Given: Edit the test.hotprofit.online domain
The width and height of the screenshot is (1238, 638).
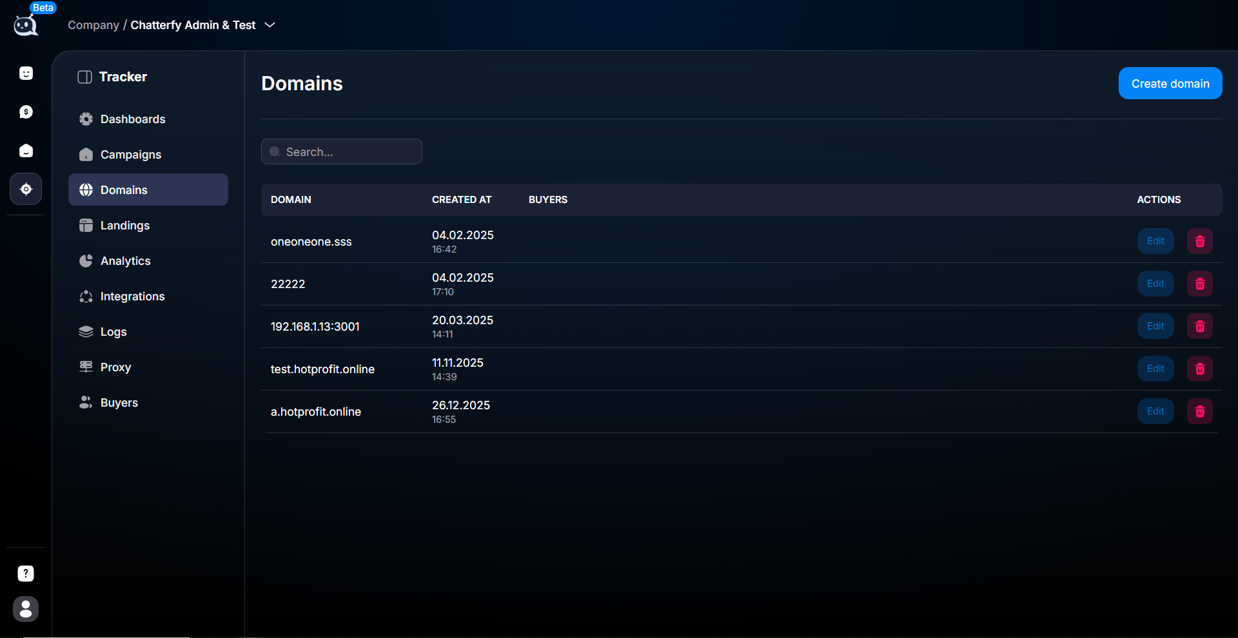Looking at the screenshot, I should pos(1155,369).
